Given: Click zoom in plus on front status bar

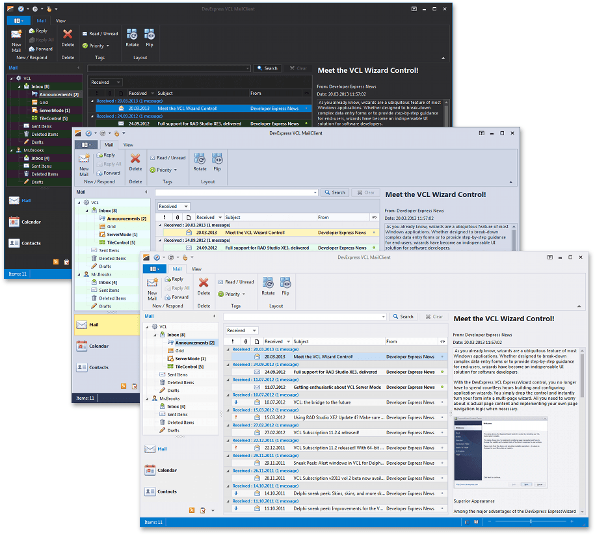Looking at the screenshot, I should click(x=572, y=522).
